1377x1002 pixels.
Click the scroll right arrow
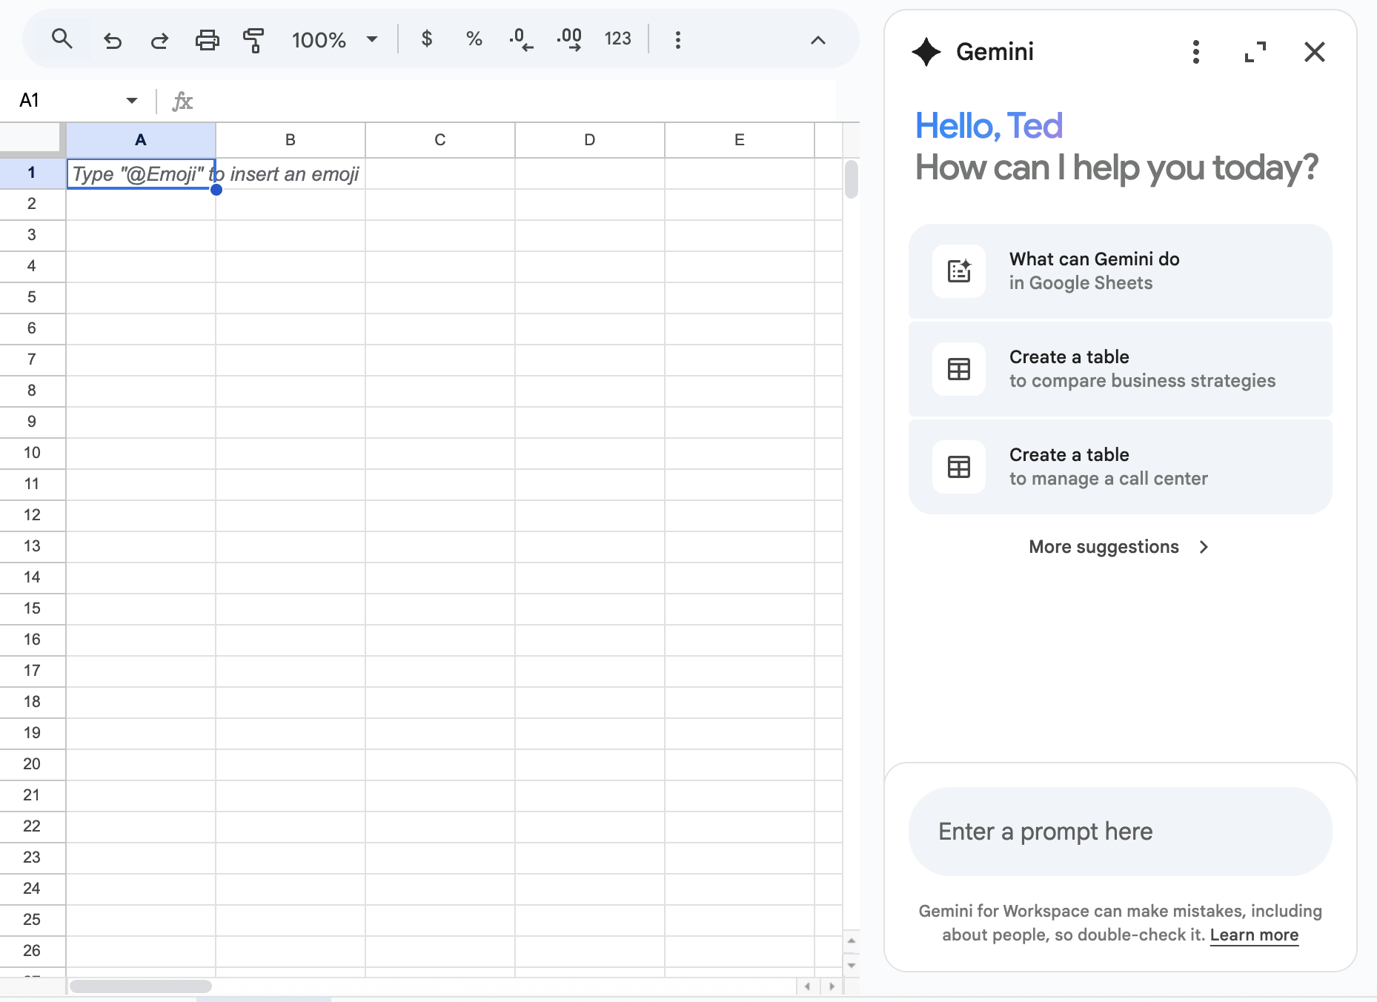point(832,986)
